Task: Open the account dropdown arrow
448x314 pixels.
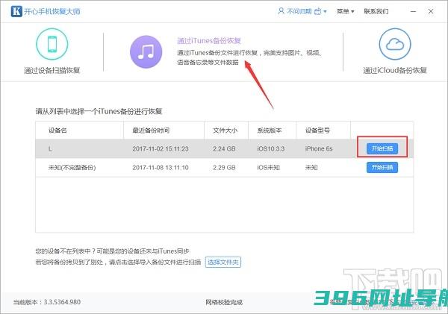Action: [x=325, y=12]
